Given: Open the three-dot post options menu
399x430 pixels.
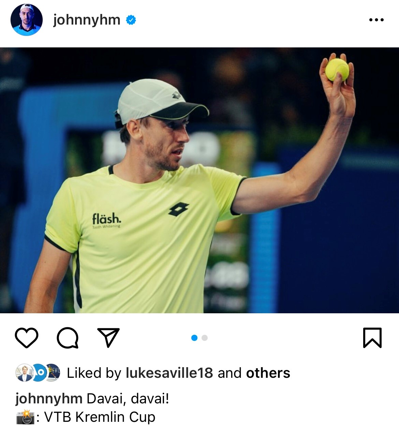Looking at the screenshot, I should click(376, 20).
